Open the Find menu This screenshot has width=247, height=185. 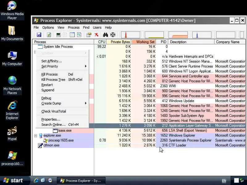click(x=86, y=27)
